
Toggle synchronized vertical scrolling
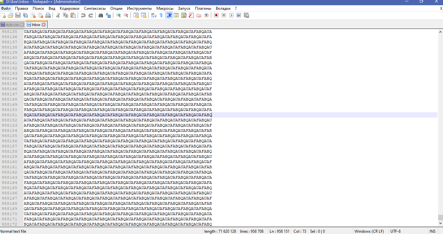[136, 15]
